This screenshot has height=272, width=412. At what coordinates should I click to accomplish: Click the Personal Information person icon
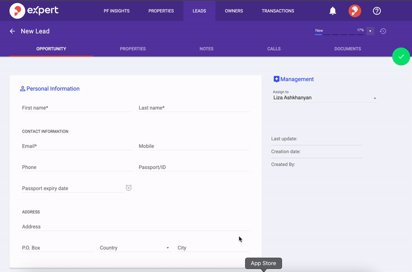click(23, 89)
